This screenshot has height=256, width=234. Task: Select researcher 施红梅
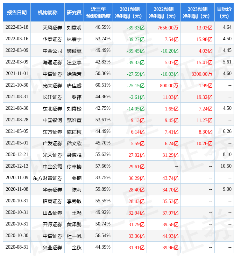[74, 132]
